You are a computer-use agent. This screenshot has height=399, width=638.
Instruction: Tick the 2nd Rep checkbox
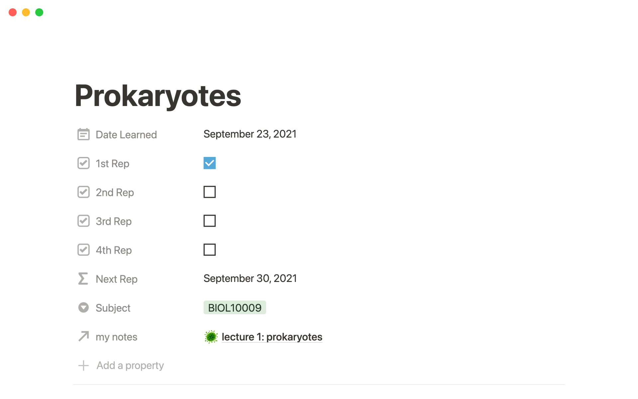(210, 192)
